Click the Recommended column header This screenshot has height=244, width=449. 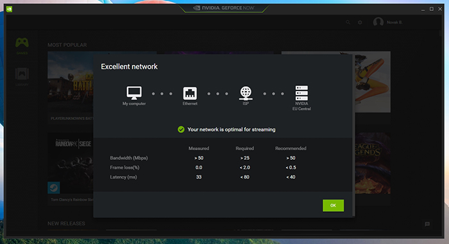click(x=291, y=148)
